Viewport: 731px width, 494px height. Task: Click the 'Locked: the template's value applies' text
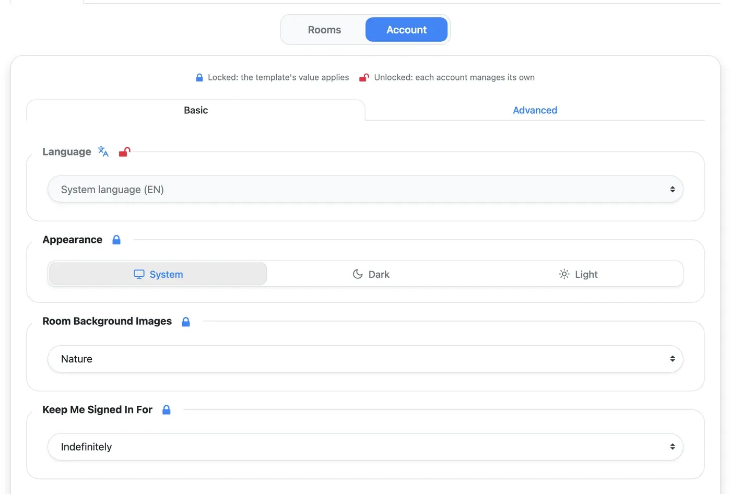click(x=278, y=77)
